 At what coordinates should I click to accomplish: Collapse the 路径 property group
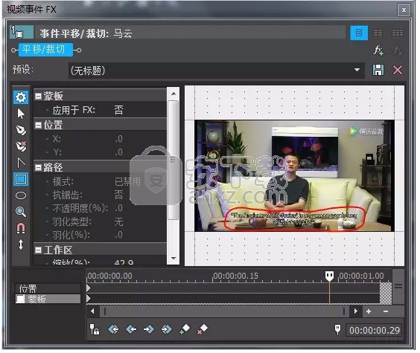38,167
